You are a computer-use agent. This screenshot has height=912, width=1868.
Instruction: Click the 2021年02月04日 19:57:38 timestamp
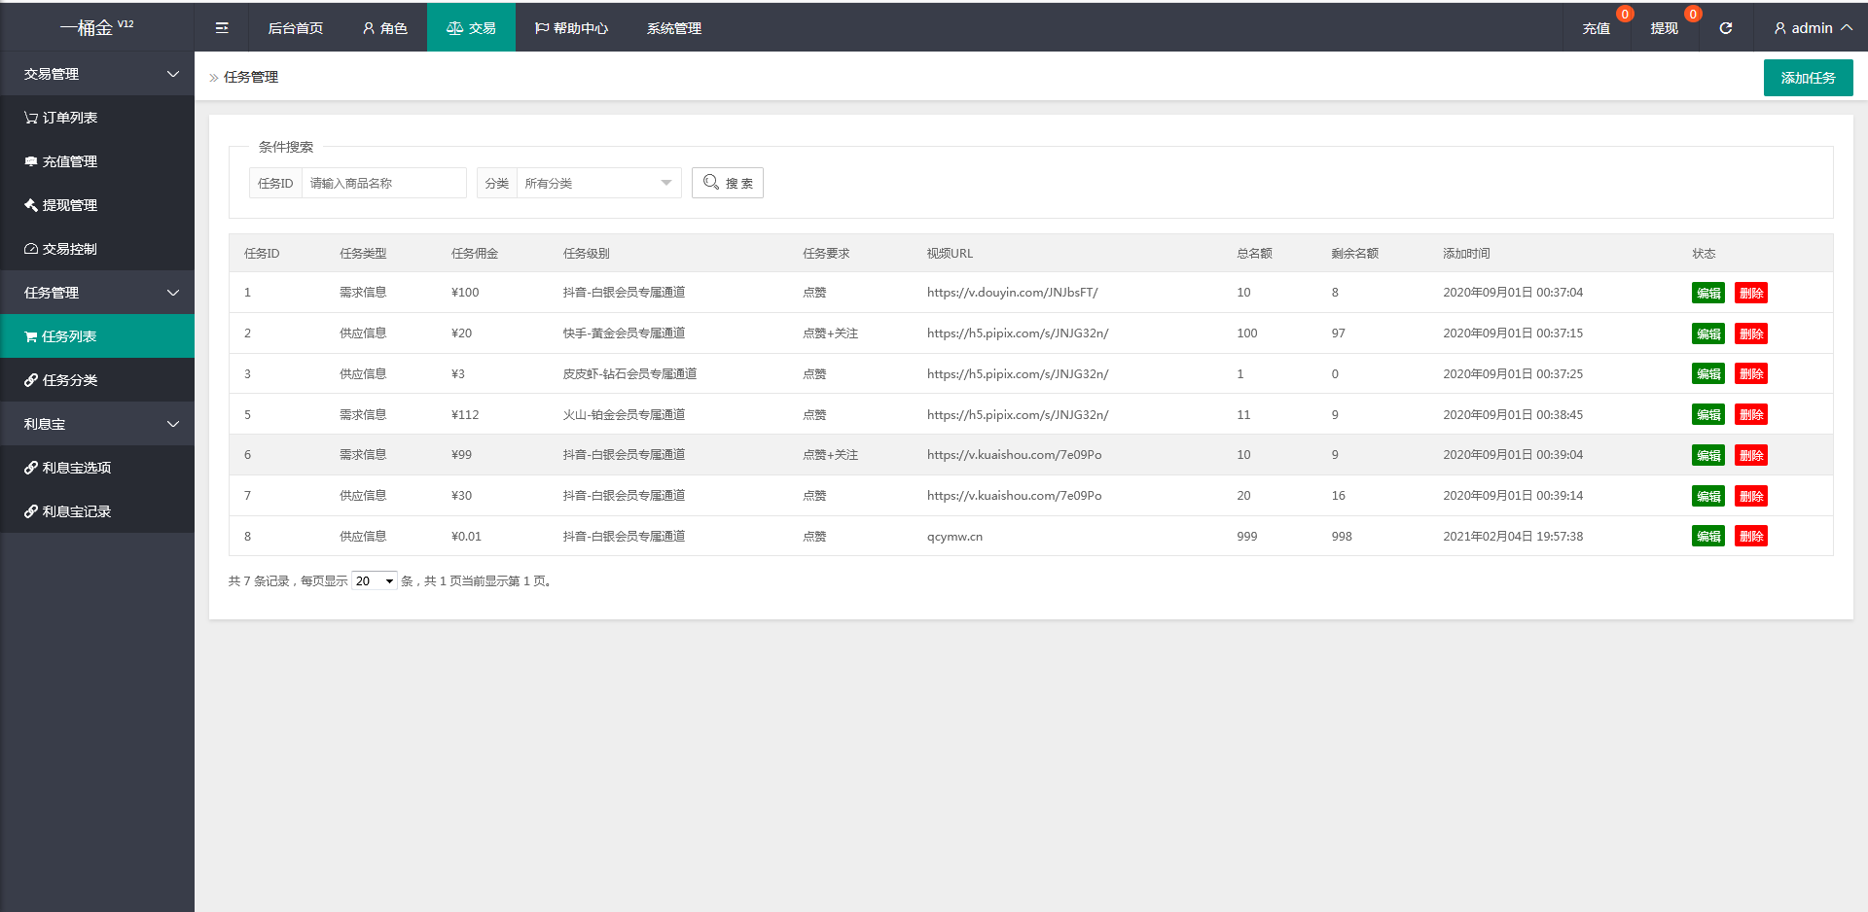point(1513,536)
